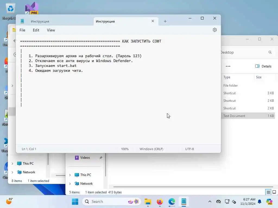Open clock showing 6:27 AM
Viewport: 278px width, 208px height.
(248, 201)
